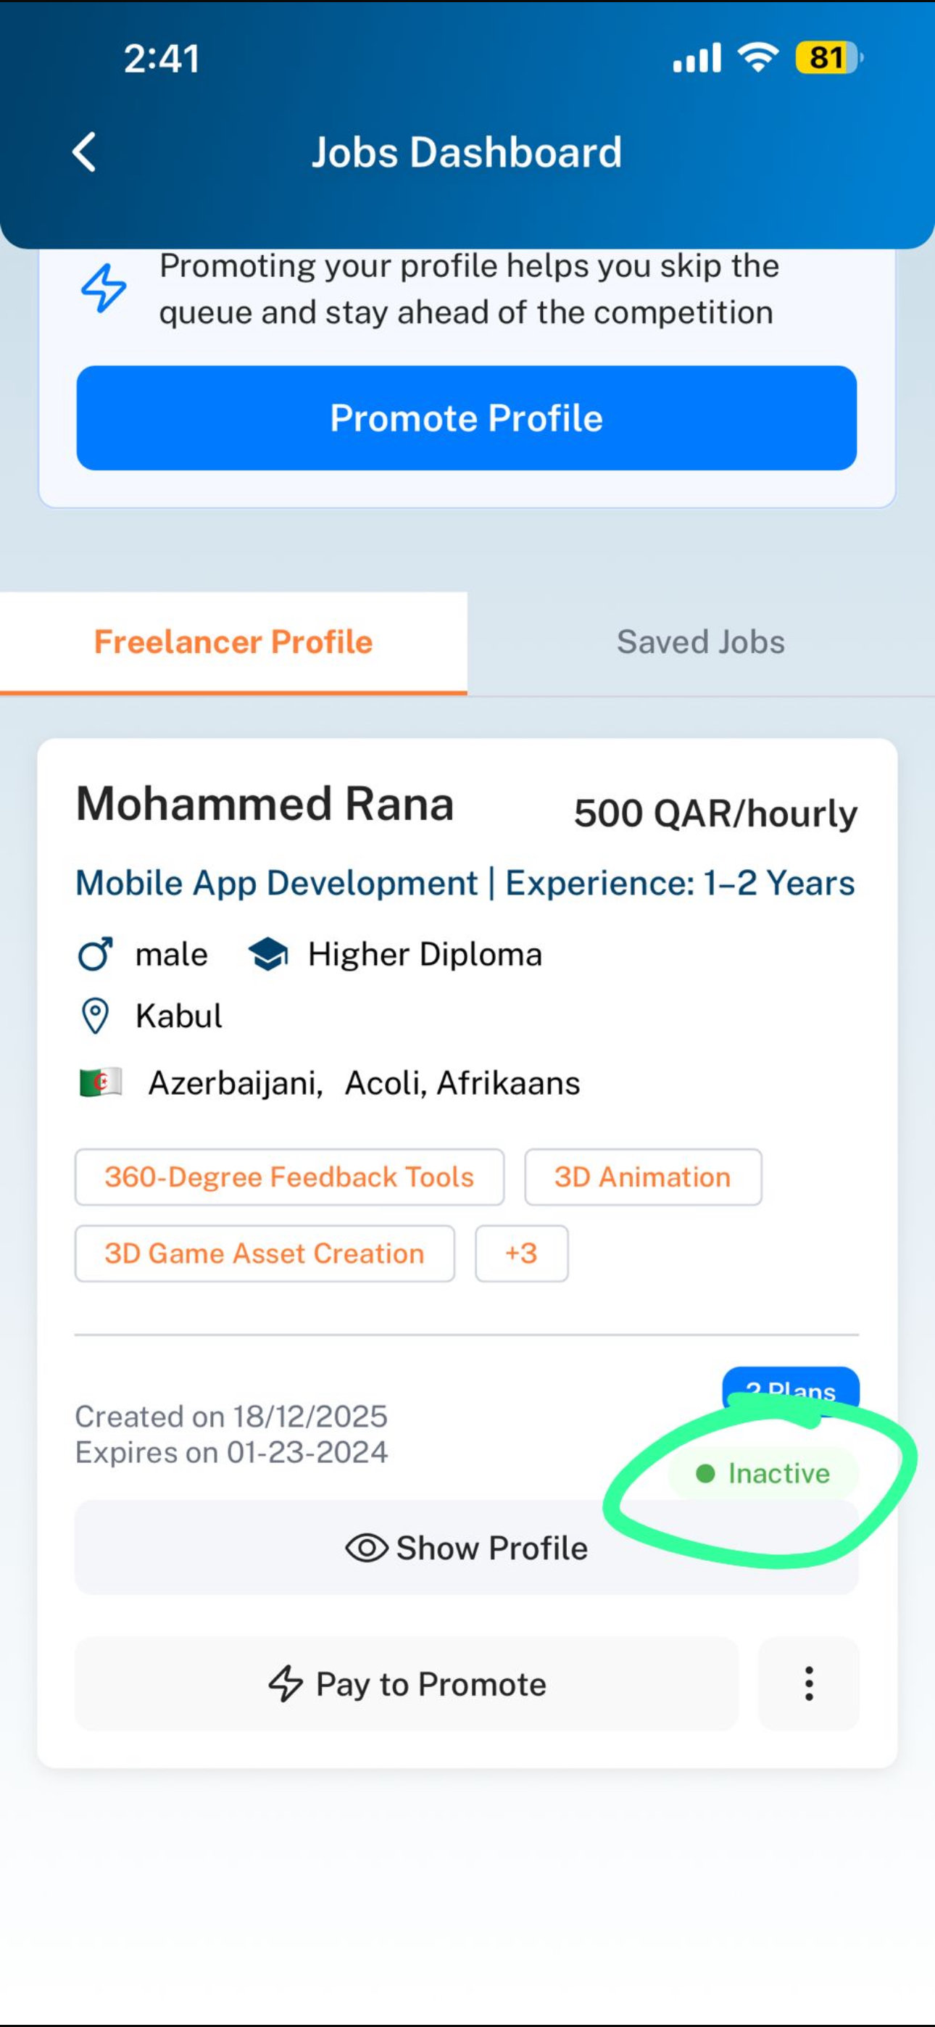
Task: Tap the 360-Degree Feedback Tools tag
Action: [290, 1177]
